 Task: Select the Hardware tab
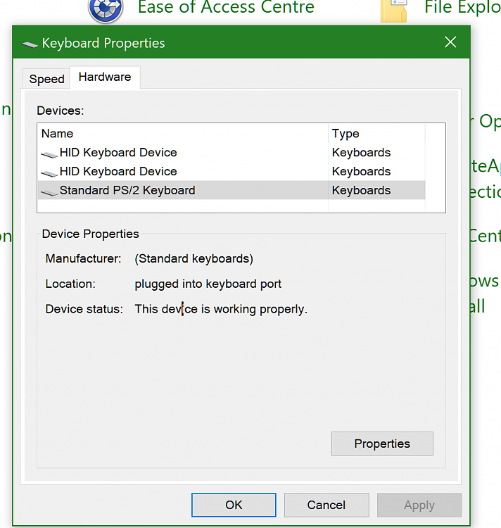point(105,77)
